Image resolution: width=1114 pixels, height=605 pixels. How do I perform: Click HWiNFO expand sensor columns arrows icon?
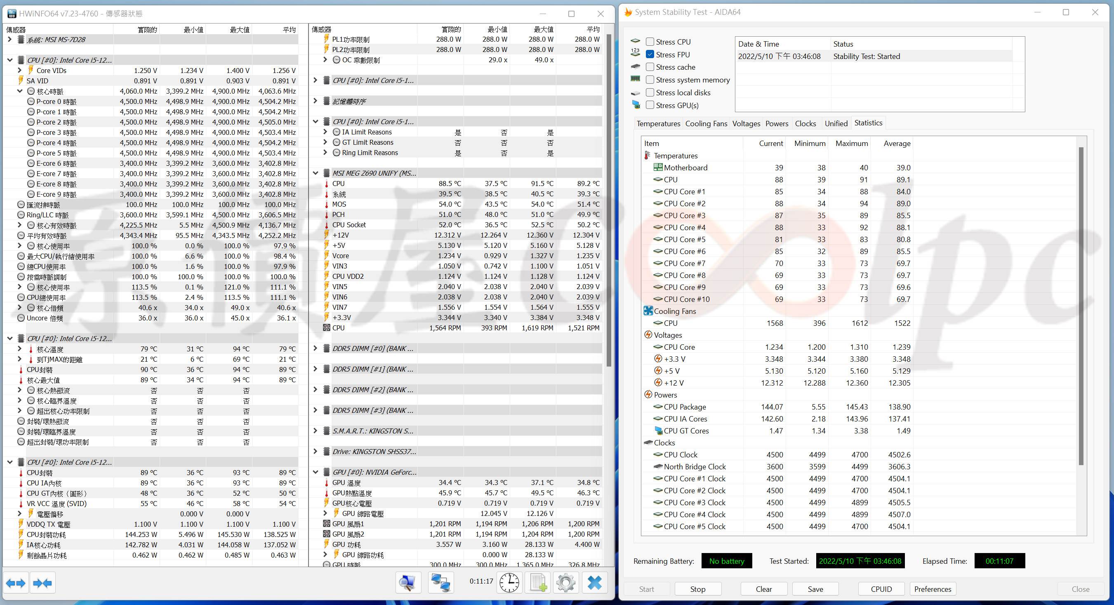click(x=16, y=583)
